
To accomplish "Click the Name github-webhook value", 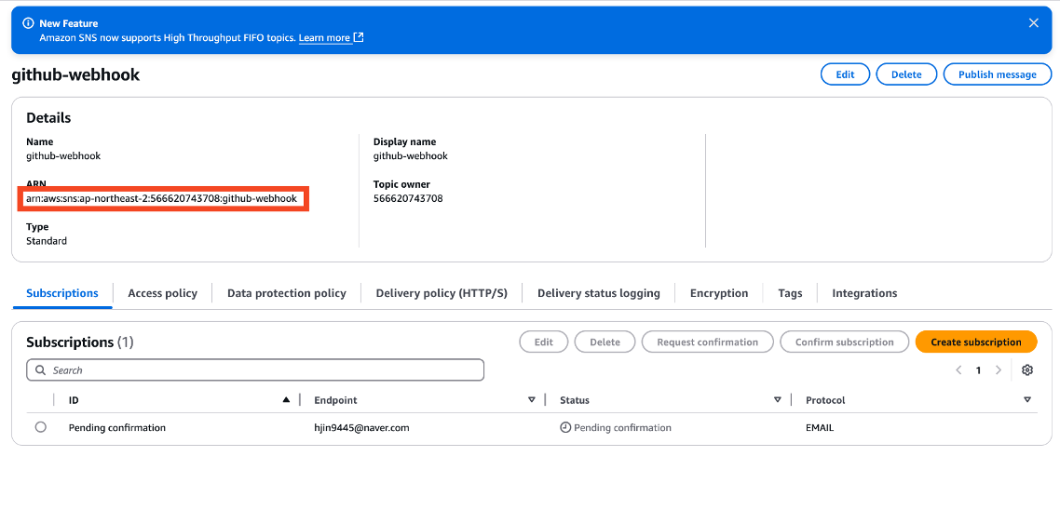I will [63, 156].
